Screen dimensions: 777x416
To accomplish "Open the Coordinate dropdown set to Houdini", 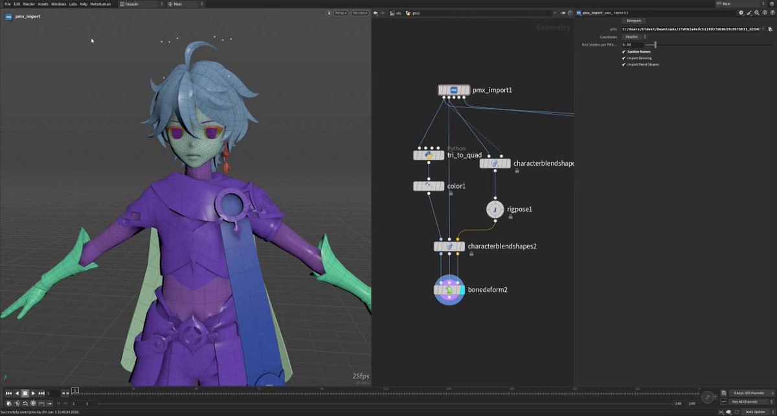I will coord(634,37).
